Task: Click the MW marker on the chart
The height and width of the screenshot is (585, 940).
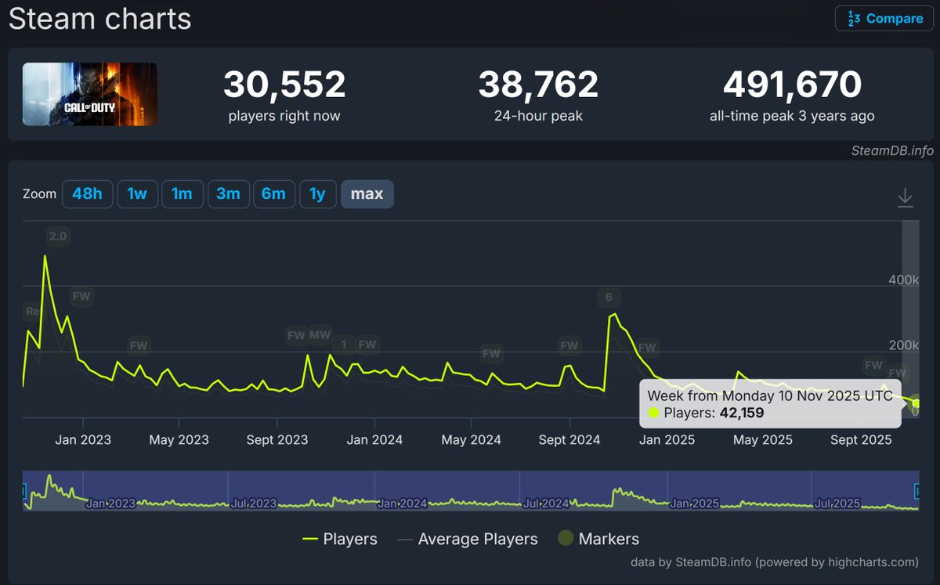Action: coord(320,335)
